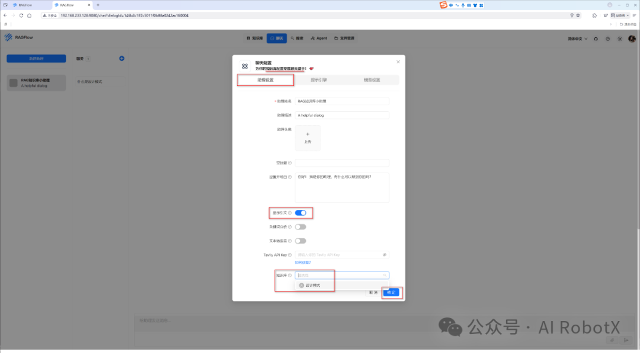Viewport: 640px width, 353px height.
Task: Open the 简体中文 language dropdown
Action: click(578, 38)
